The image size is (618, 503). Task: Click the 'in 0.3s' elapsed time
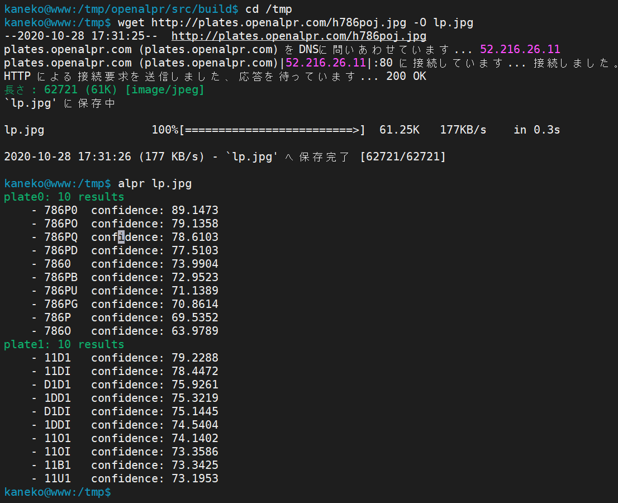(537, 130)
